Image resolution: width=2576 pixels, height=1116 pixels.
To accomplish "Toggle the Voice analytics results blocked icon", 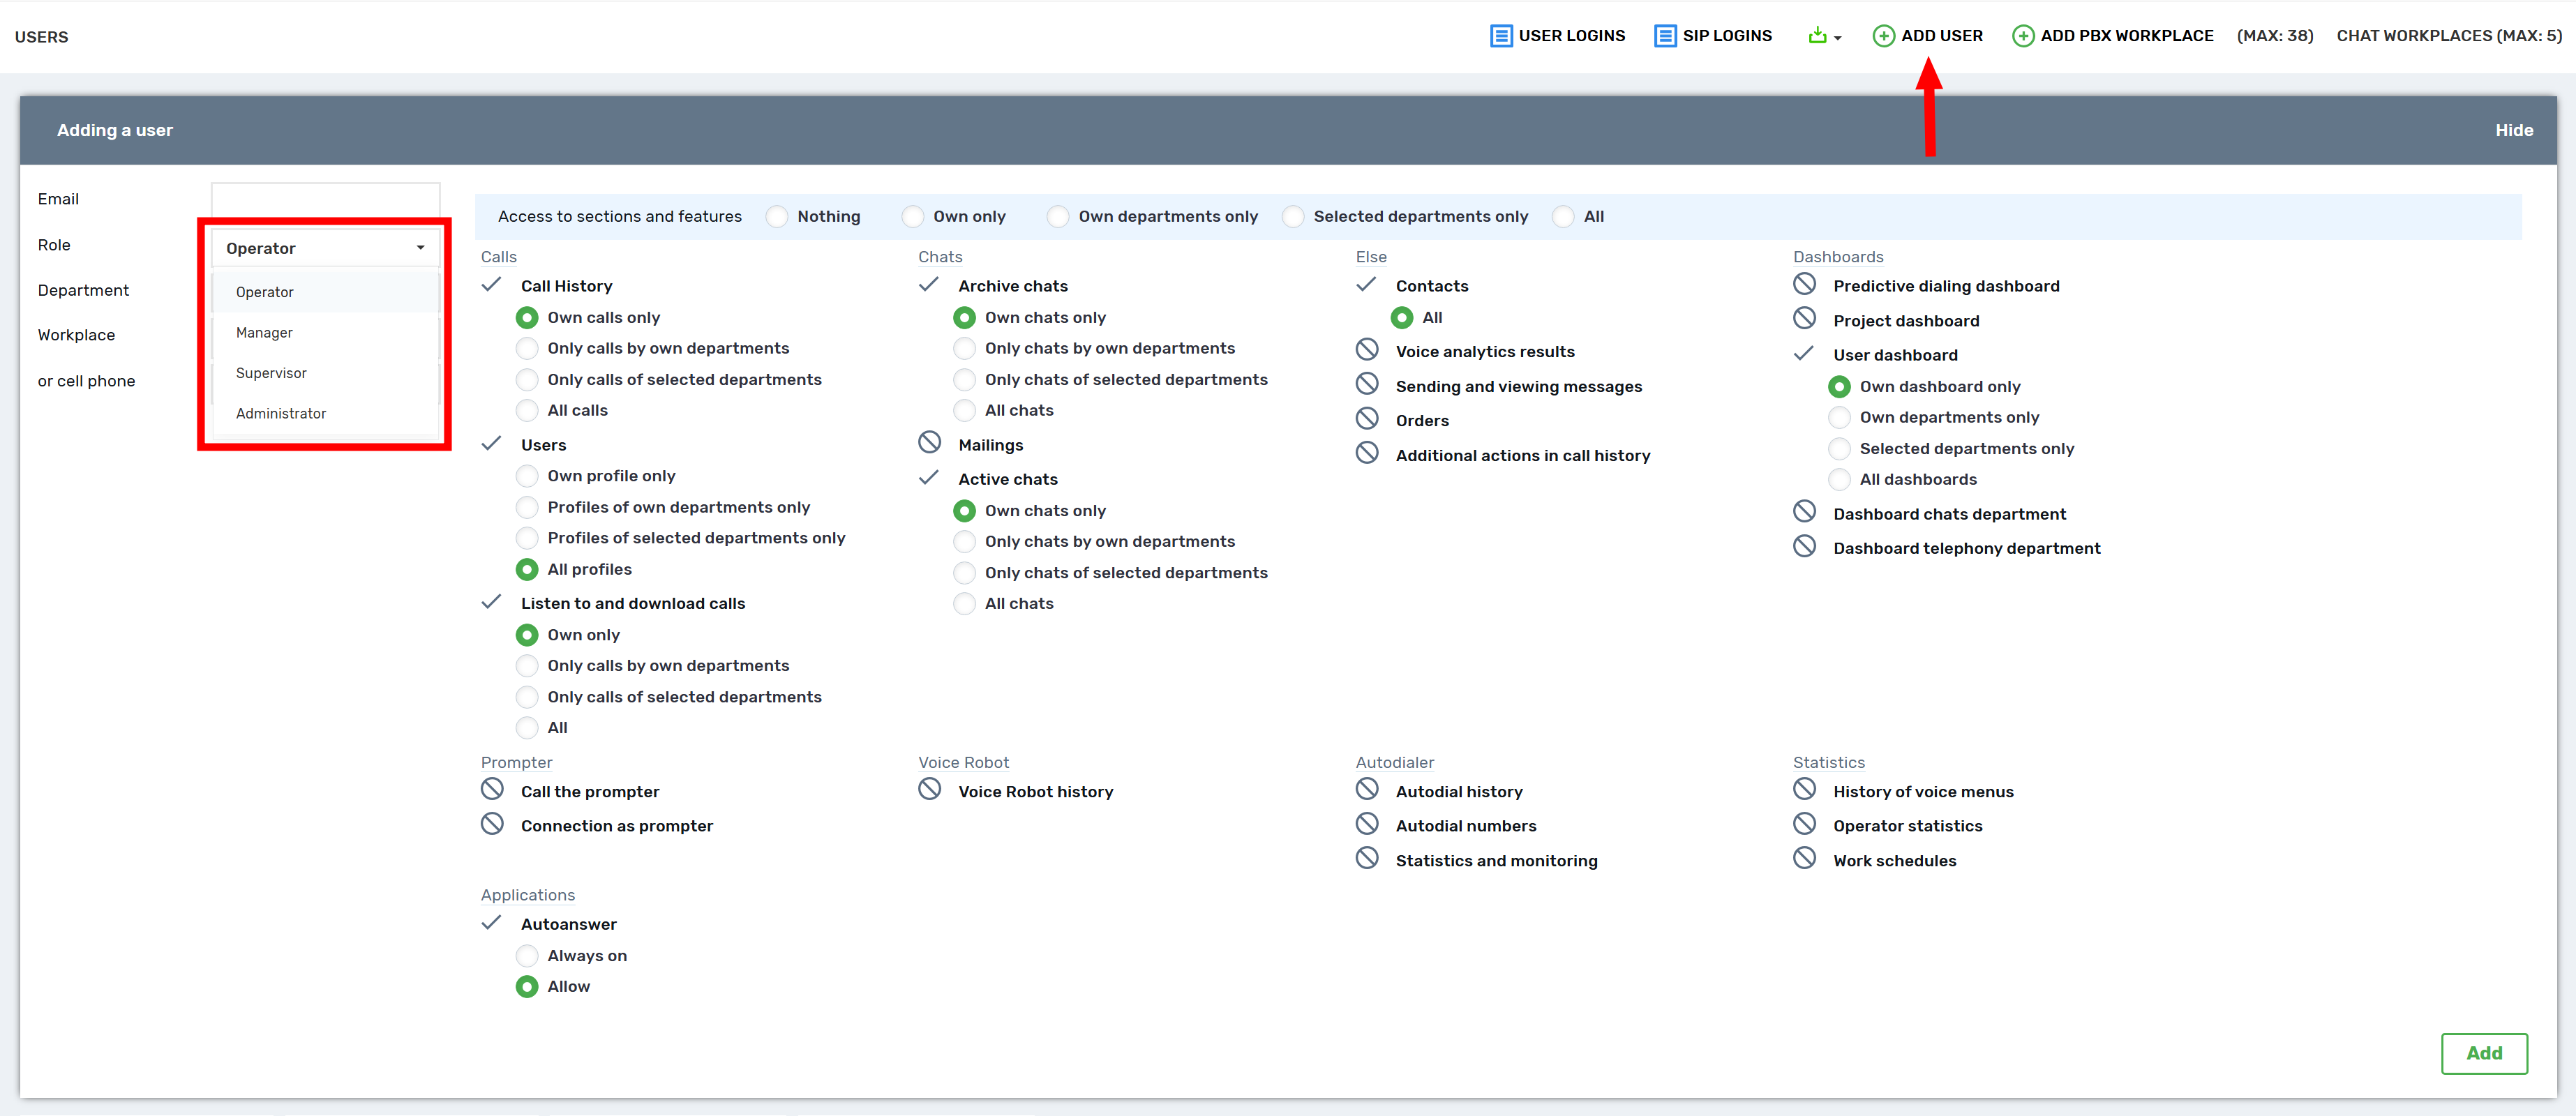I will [x=1366, y=350].
